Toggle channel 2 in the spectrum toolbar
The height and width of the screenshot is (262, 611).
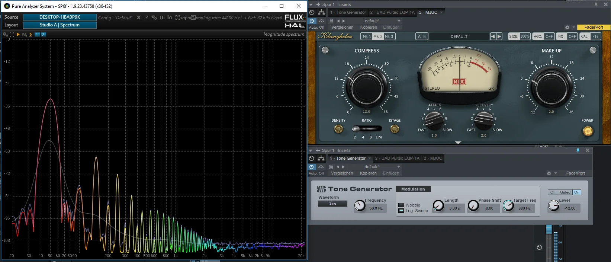[43, 34]
